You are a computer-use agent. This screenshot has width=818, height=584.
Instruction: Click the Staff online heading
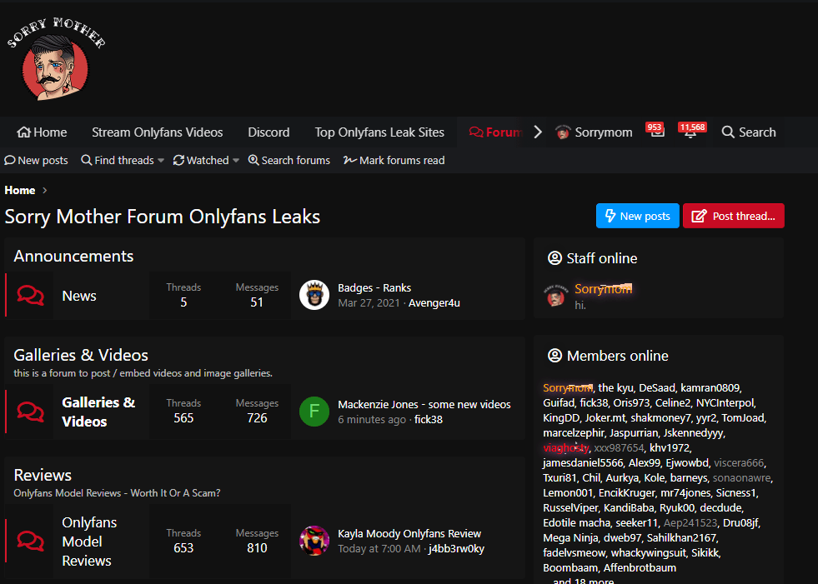coord(602,258)
